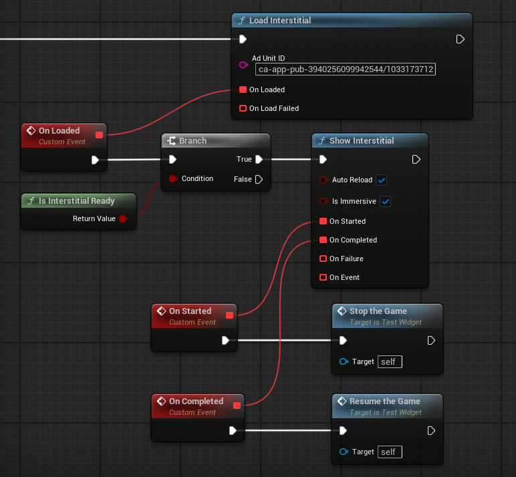Select the Resume the Game node title
516x477 pixels.
pos(384,402)
